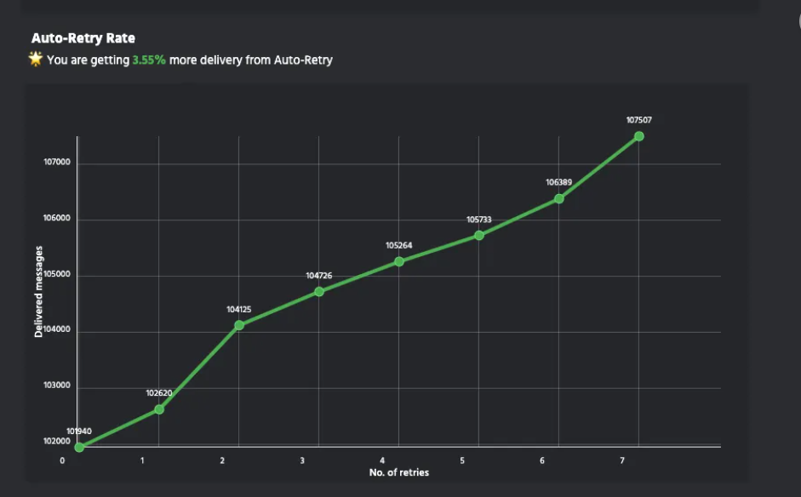The height and width of the screenshot is (497, 801).
Task: Click the x-axis tick label 7
Action: tap(622, 460)
